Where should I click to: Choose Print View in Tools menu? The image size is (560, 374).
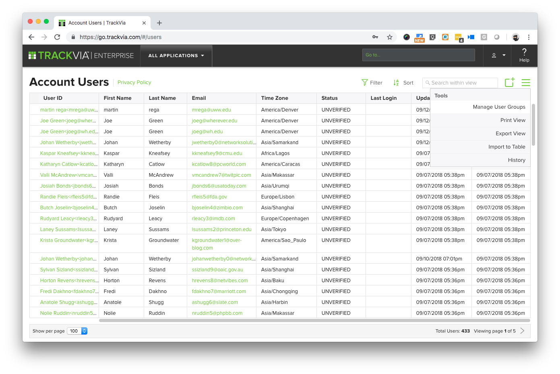(513, 120)
